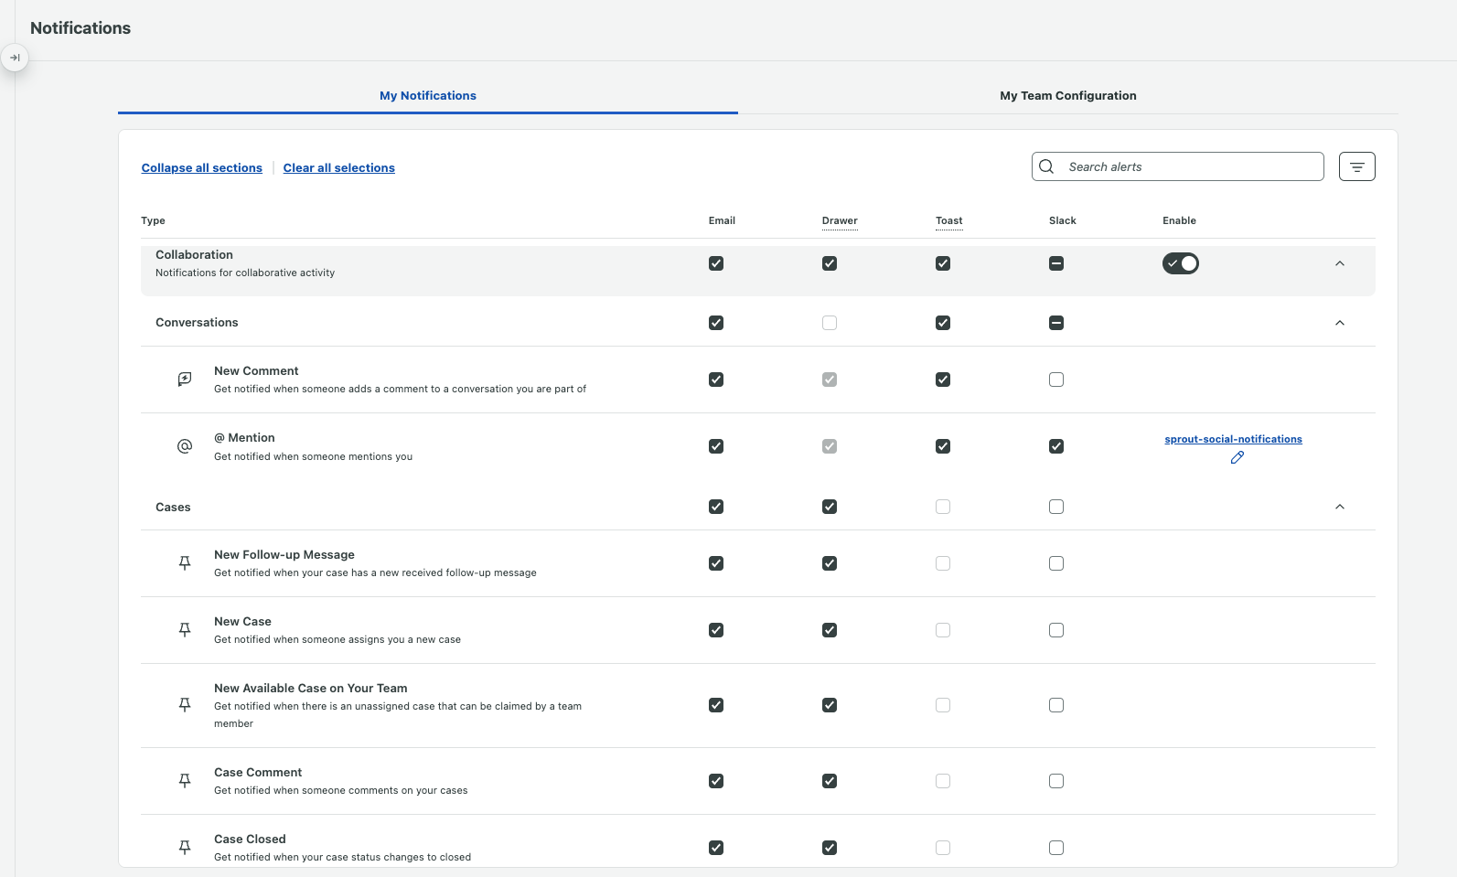Click the Conversations group title
Image resolution: width=1457 pixels, height=877 pixels.
(x=197, y=323)
